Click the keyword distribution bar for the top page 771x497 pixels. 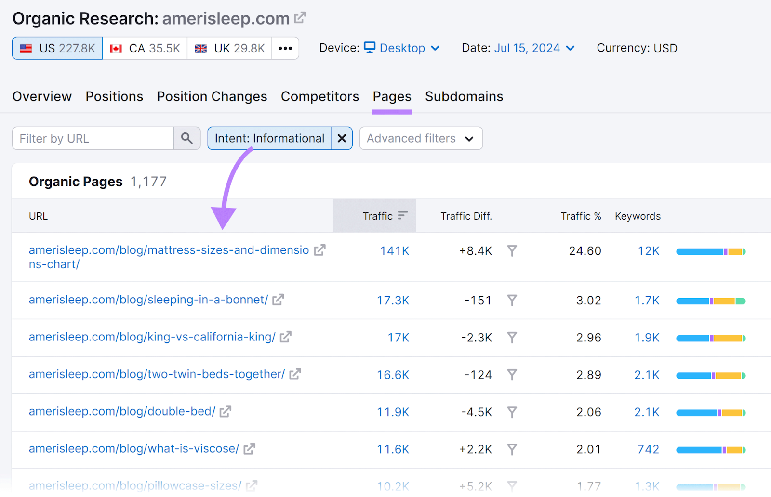[710, 250]
